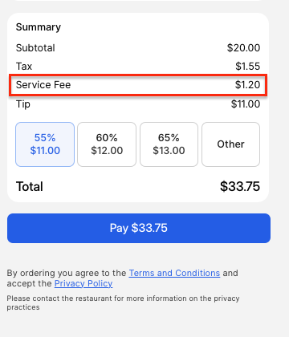Click the bold Total label
This screenshot has width=289, height=337.
tap(30, 186)
